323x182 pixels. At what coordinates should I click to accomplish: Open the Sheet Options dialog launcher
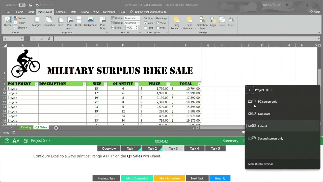[x=167, y=32]
